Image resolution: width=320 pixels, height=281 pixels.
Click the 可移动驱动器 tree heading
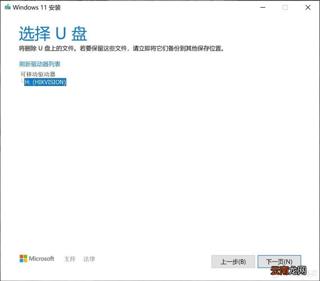38,74
